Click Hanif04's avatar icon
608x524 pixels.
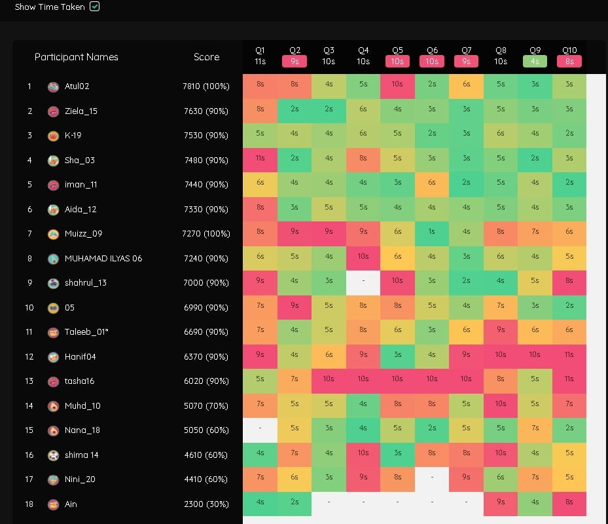[x=54, y=357]
